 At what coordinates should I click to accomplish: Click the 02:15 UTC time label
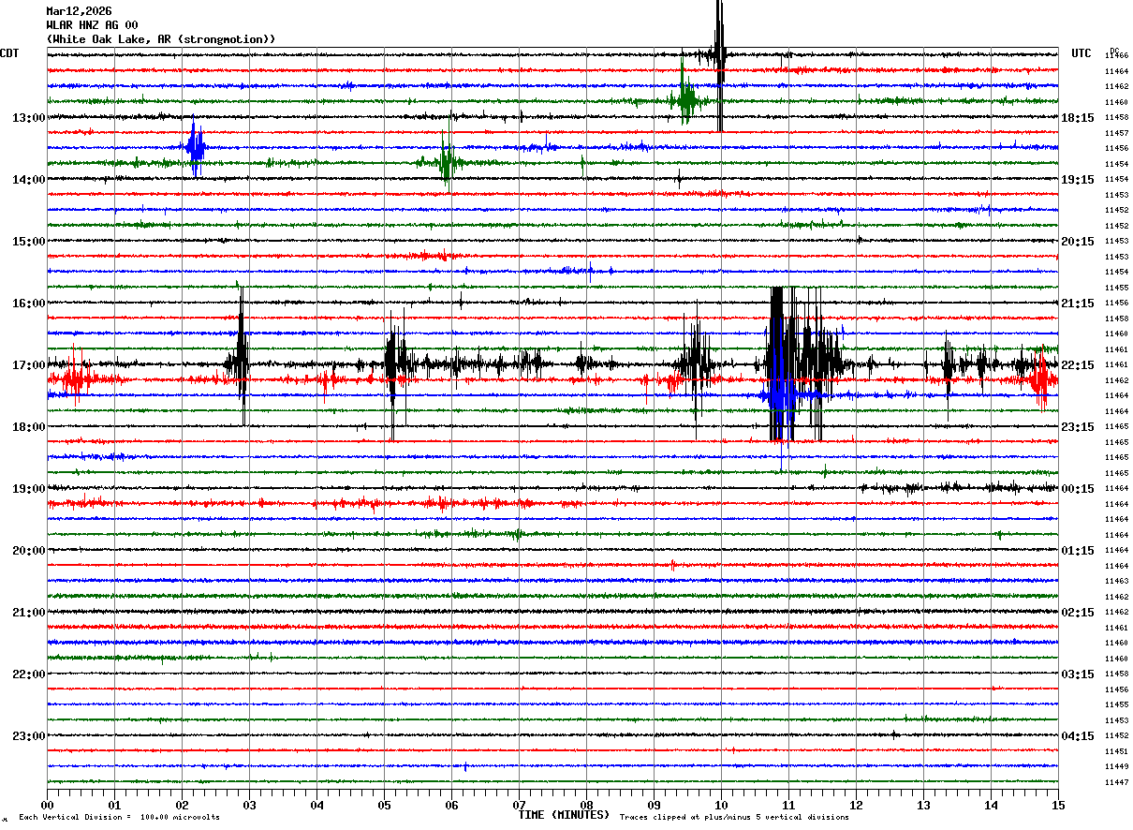click(1078, 613)
